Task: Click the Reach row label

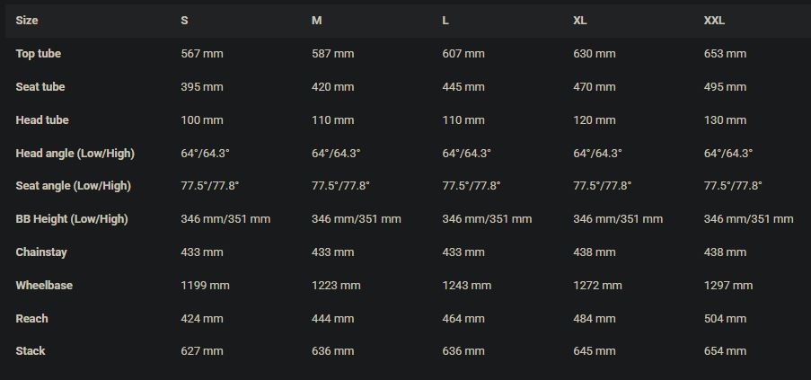Action: [x=32, y=319]
